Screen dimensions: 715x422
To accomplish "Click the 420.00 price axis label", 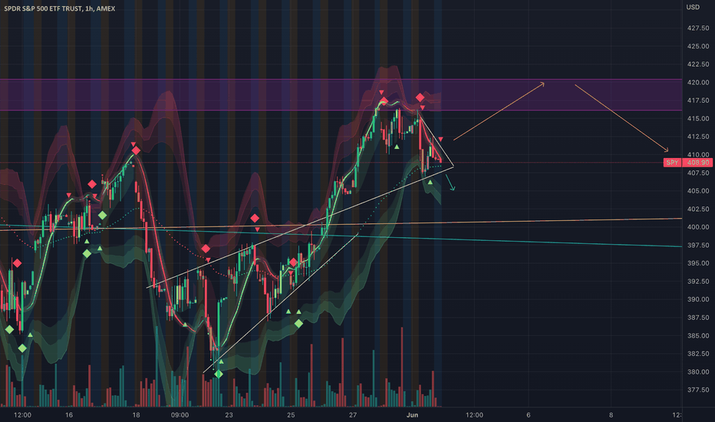I will tap(698, 82).
